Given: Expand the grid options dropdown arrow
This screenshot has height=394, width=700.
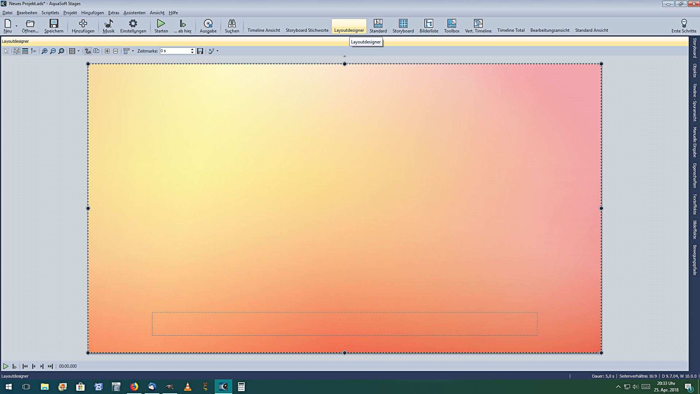Looking at the screenshot, I should (x=78, y=51).
